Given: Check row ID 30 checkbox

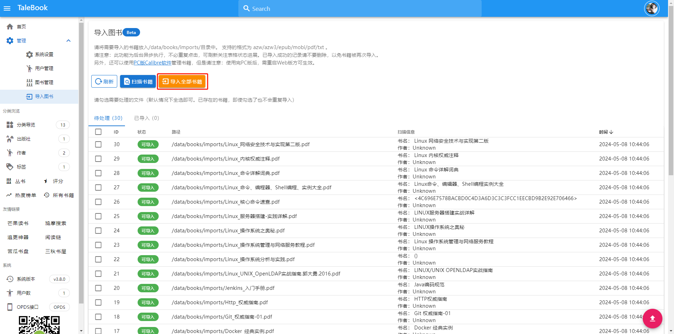Looking at the screenshot, I should point(98,144).
